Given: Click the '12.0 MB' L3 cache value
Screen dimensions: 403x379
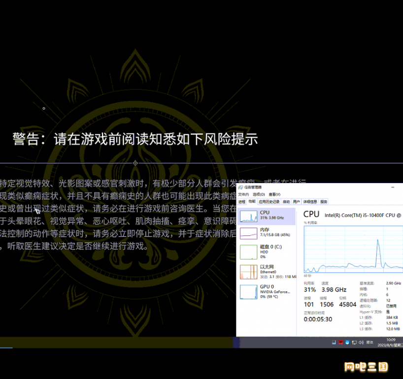Looking at the screenshot, I should 393,329.
